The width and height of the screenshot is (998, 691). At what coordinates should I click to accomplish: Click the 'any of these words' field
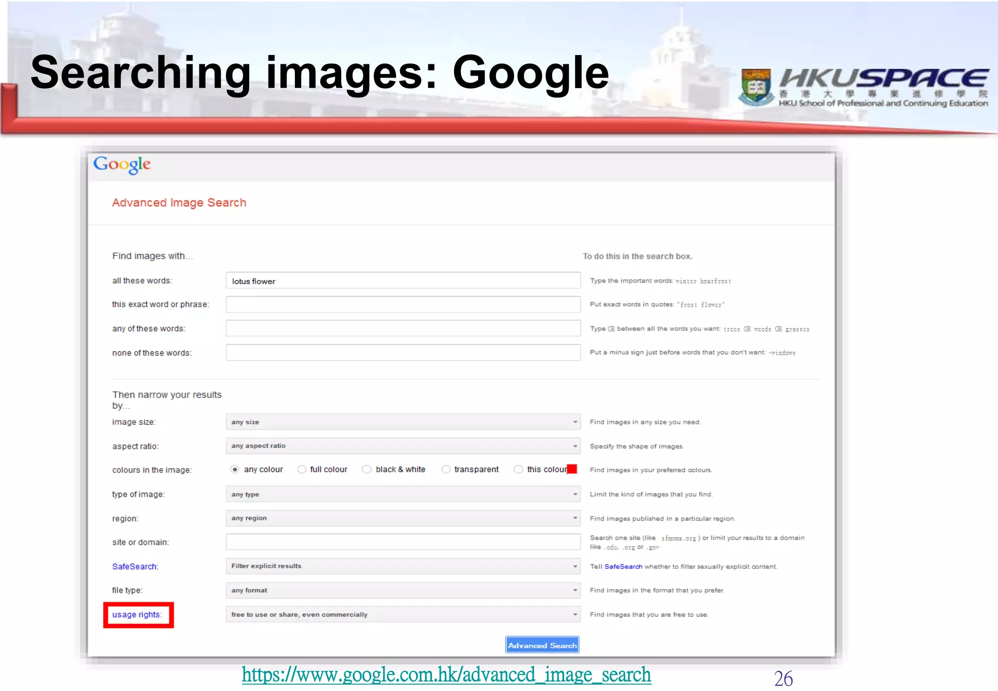[403, 328]
